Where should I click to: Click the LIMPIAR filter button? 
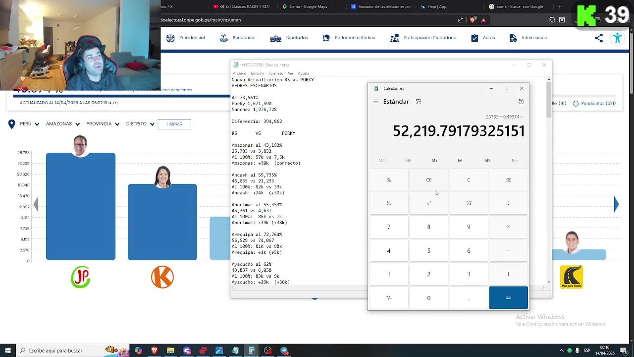174,124
